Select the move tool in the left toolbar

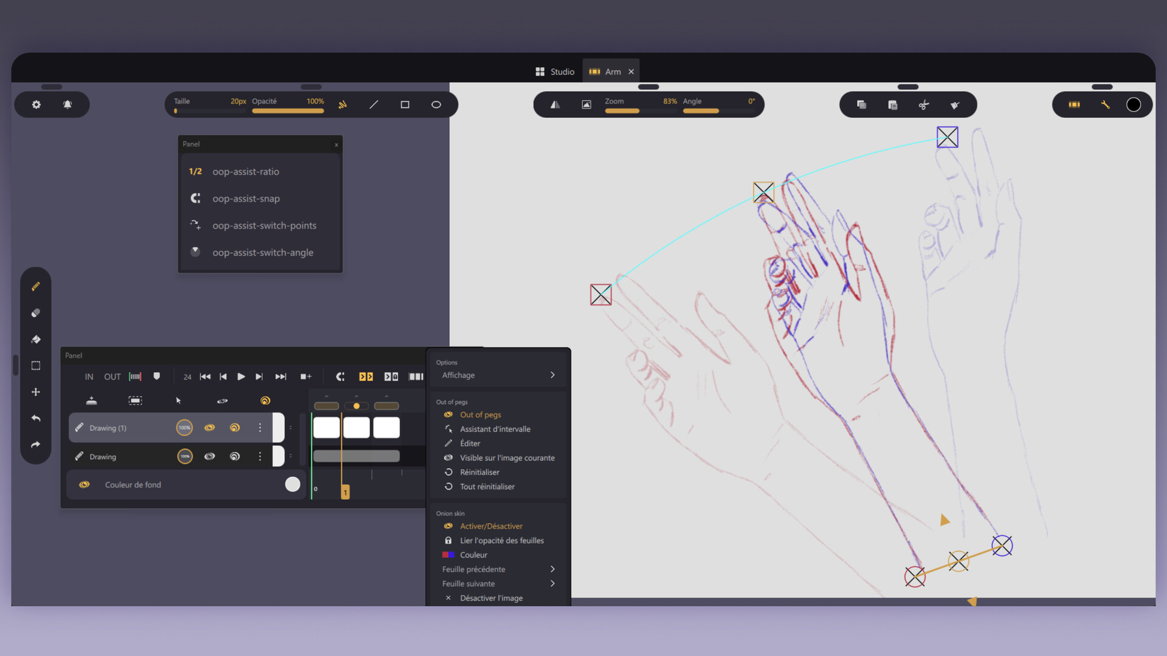(36, 392)
